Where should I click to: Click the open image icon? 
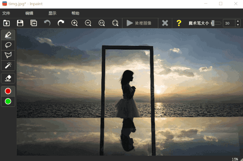click(6, 23)
